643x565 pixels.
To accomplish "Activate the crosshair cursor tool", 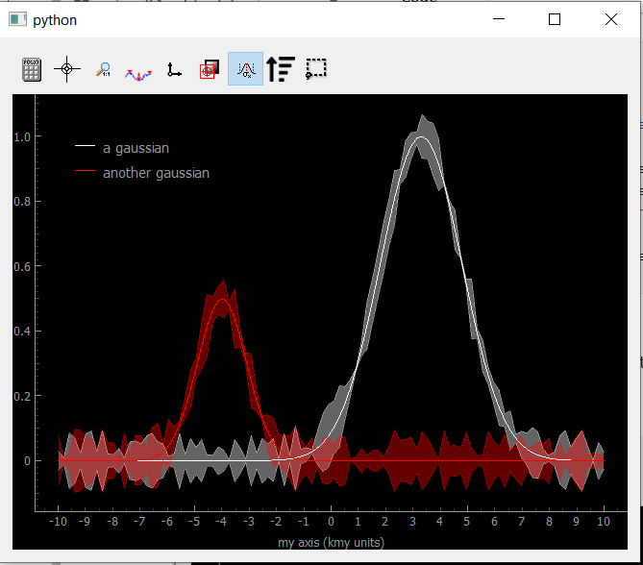I will click(67, 69).
